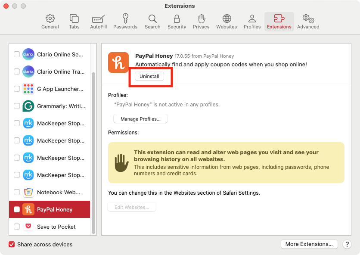Open More Extensions in the App Store
The image size is (360, 255).
point(309,244)
